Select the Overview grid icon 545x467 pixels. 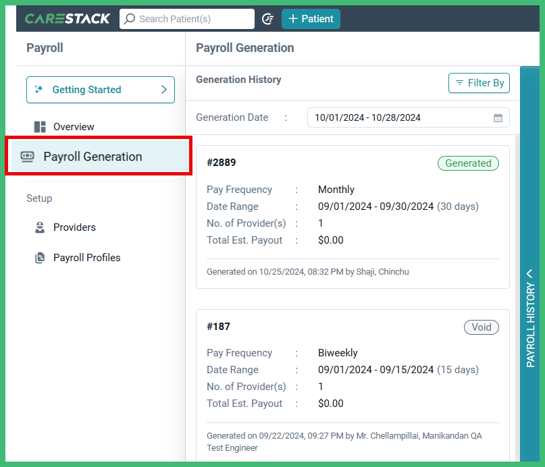[x=39, y=126]
